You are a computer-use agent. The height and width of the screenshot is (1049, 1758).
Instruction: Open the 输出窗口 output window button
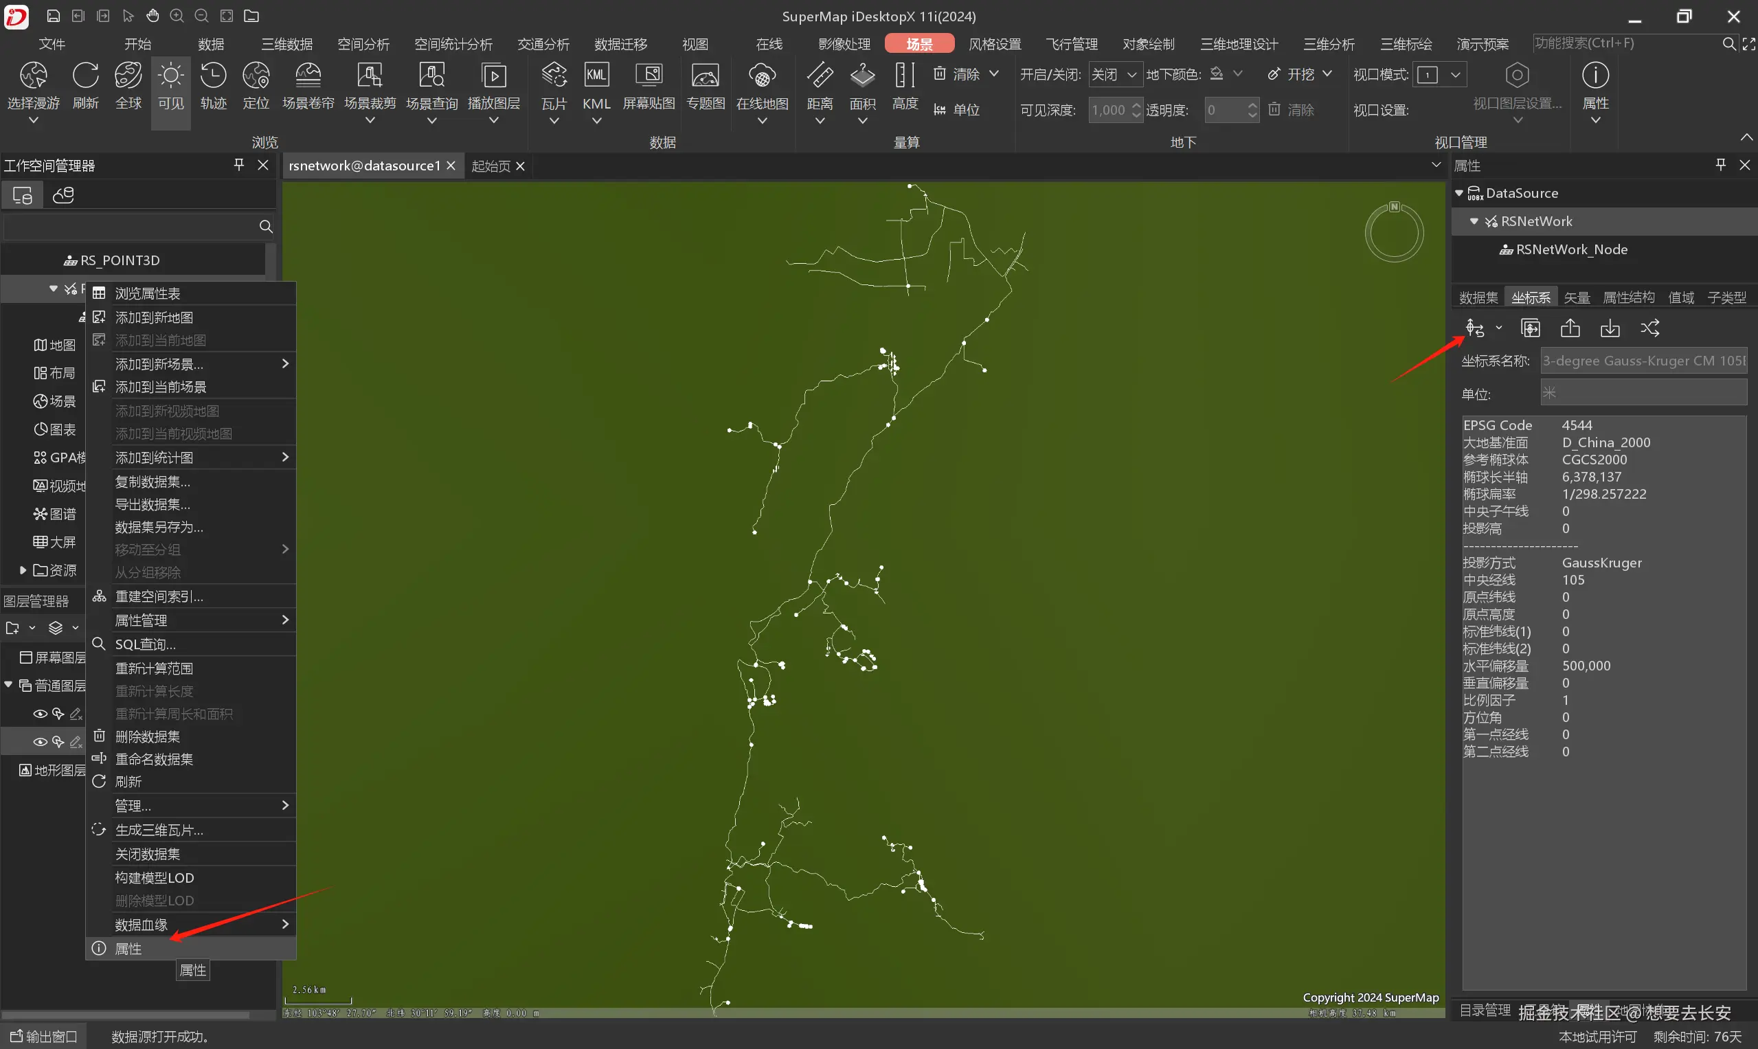[44, 1036]
